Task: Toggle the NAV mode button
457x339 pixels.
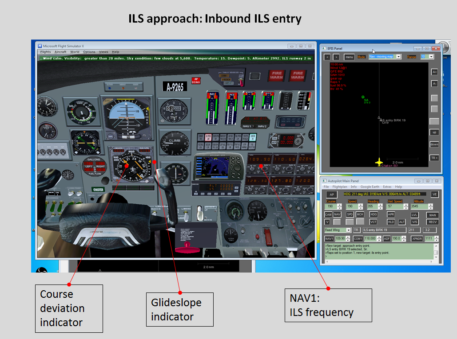Action: coord(337,214)
